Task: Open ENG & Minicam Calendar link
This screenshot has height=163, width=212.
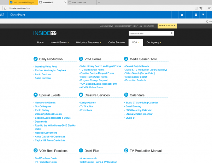Action: tap(139, 114)
